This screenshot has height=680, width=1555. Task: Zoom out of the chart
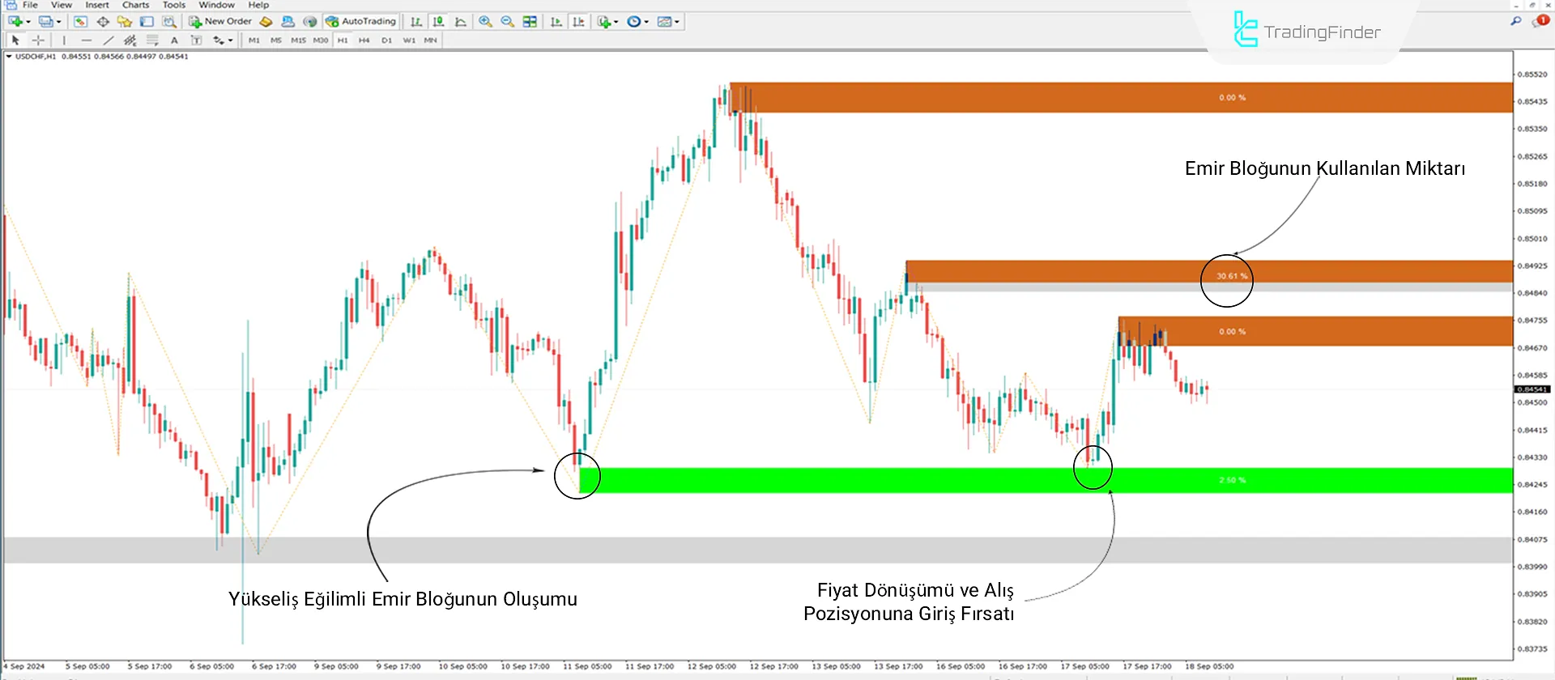point(508,22)
